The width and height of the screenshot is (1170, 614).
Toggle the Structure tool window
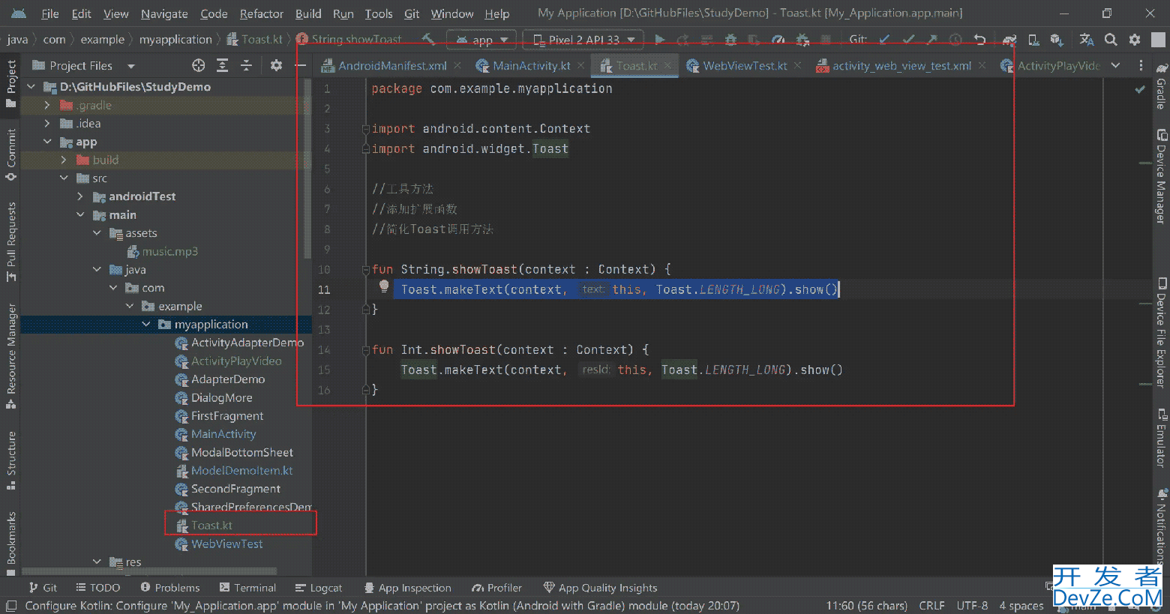(10, 460)
